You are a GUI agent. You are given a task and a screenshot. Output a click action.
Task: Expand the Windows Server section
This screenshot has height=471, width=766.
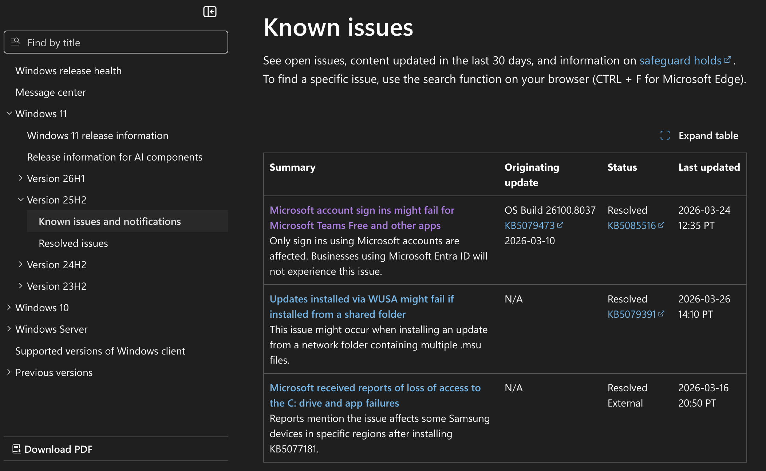[9, 329]
